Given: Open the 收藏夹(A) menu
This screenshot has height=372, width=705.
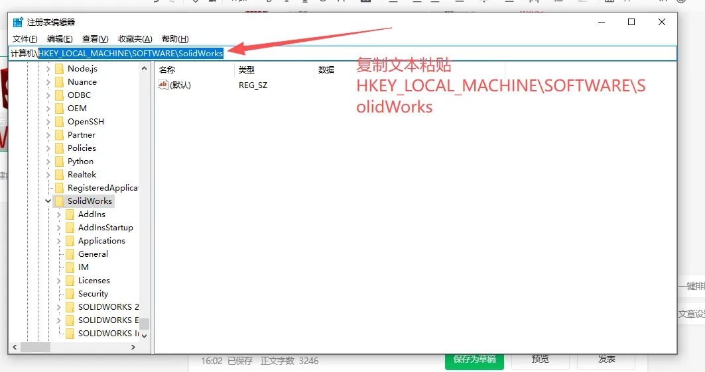Looking at the screenshot, I should coord(135,39).
